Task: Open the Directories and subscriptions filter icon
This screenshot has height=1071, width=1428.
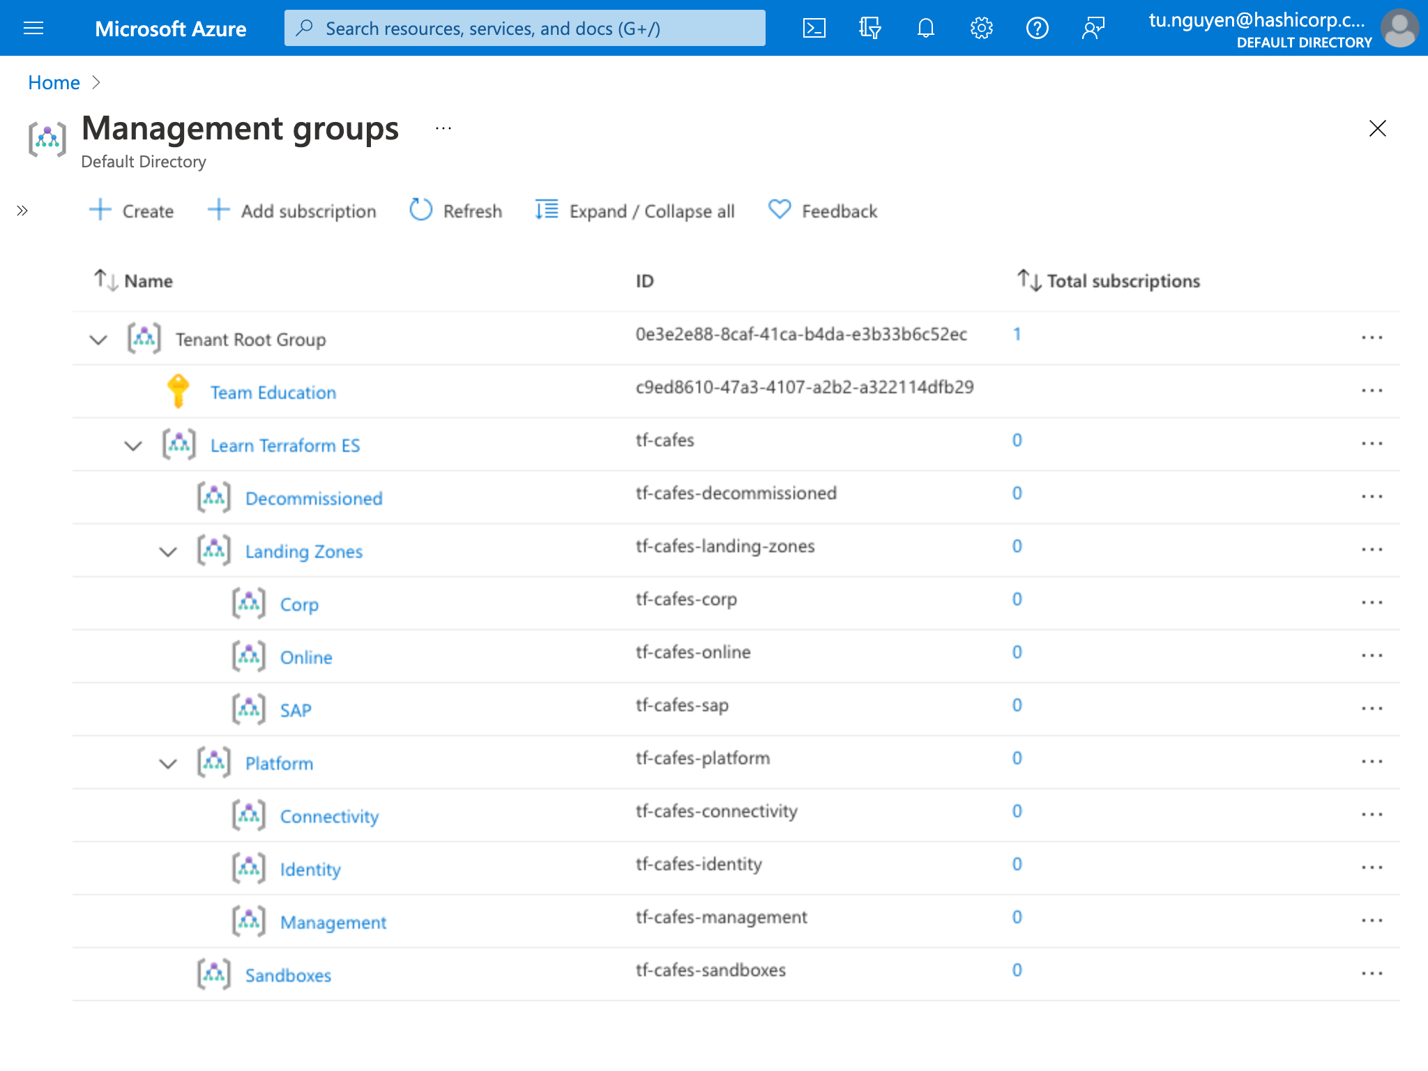Action: (x=869, y=28)
